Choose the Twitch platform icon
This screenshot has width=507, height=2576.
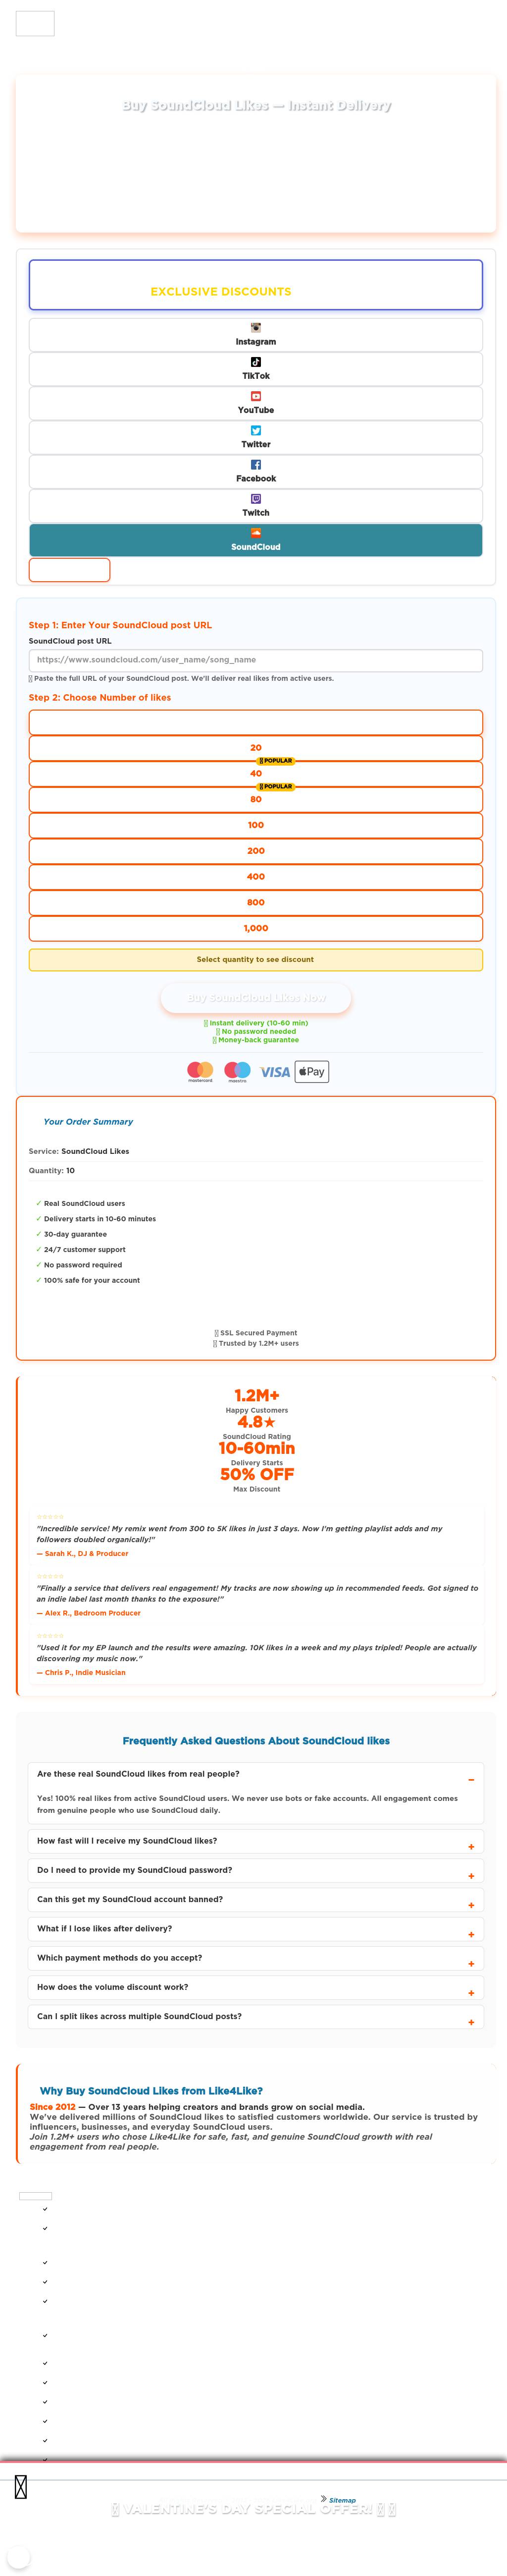(x=255, y=498)
